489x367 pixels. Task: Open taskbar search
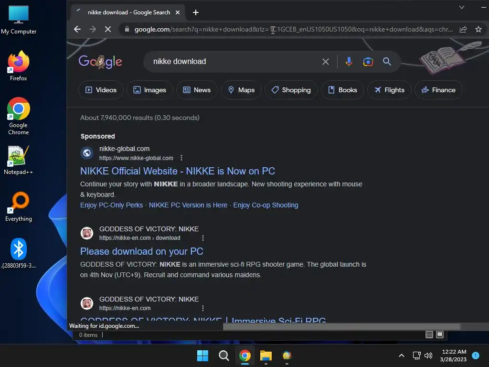[x=223, y=356]
